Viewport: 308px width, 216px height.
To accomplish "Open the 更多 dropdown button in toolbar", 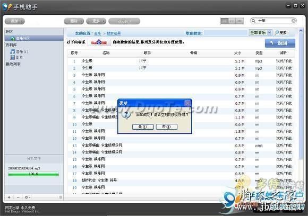I will pos(96,21).
